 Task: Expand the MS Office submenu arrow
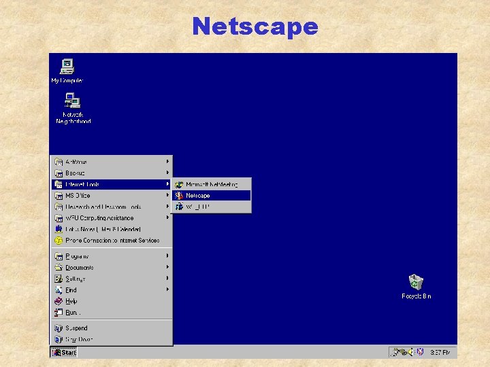coord(167,195)
